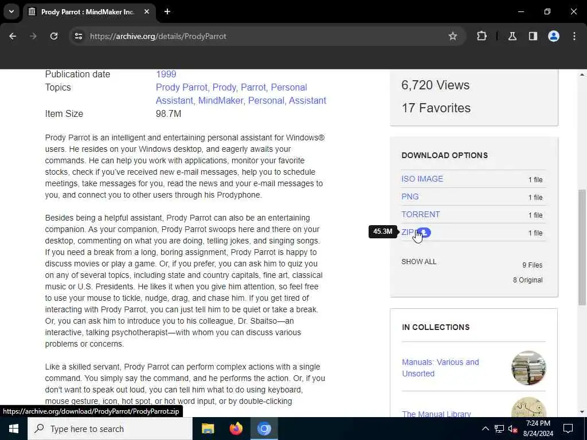587x440 pixels.
Task: Show hidden system tray icons
Action: 485,429
